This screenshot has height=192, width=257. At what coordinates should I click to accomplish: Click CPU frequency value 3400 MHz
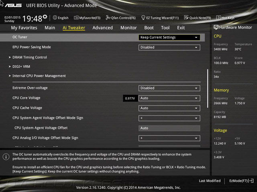pos(220,49)
